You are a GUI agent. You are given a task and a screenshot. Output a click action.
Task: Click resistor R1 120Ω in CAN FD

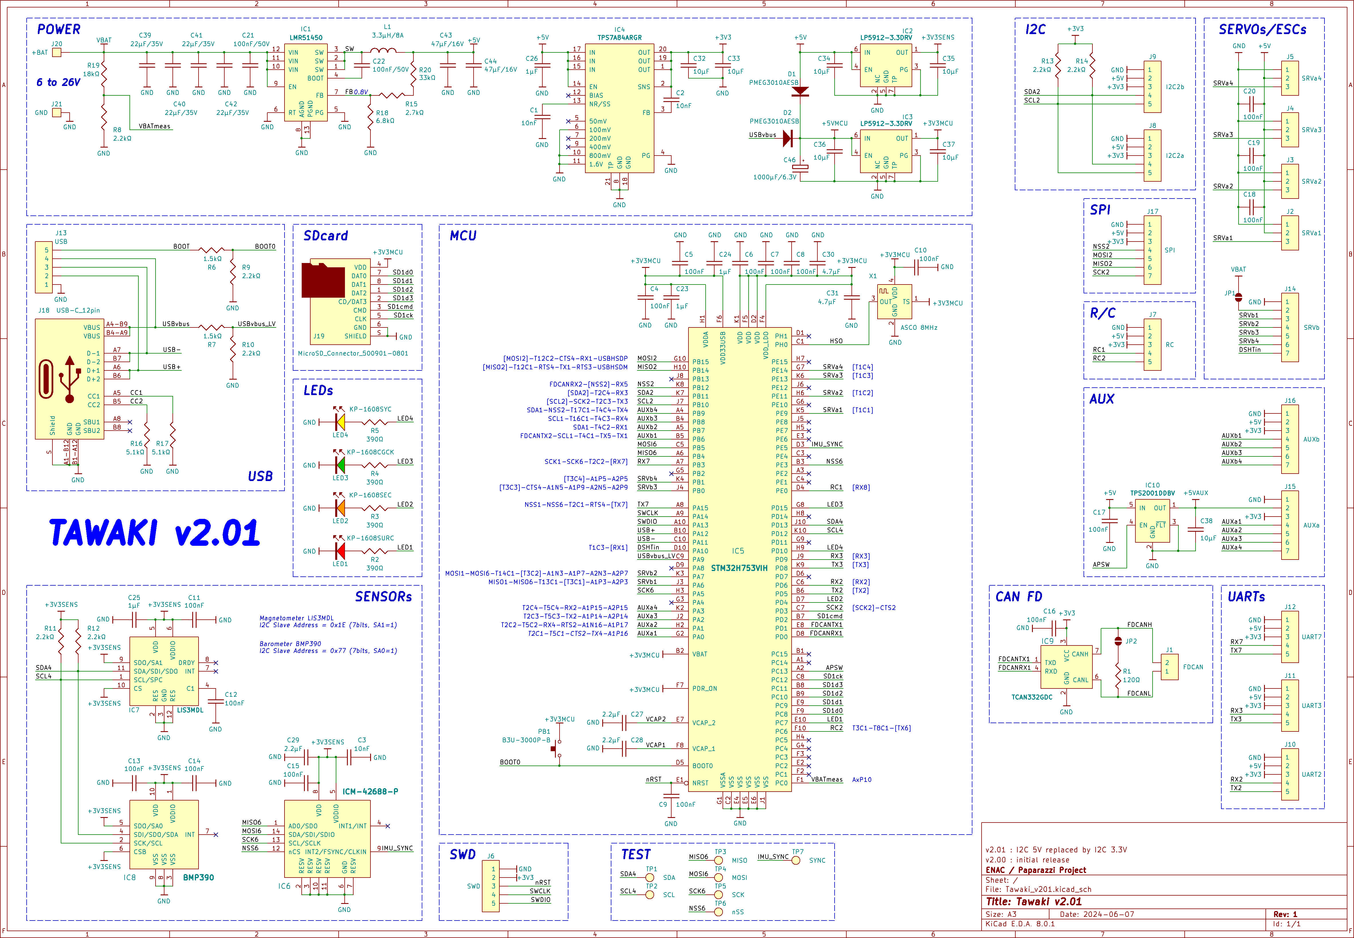(x=1118, y=675)
